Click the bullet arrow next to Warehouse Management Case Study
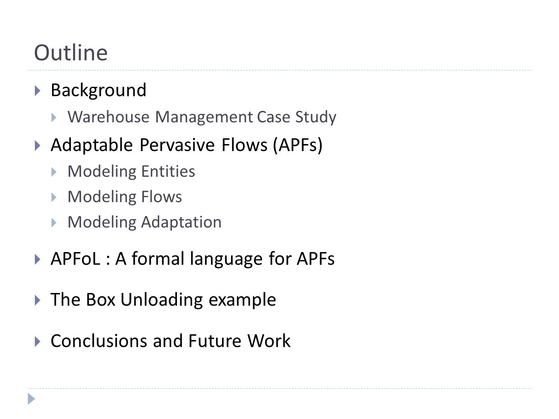The width and height of the screenshot is (559, 419). point(54,118)
